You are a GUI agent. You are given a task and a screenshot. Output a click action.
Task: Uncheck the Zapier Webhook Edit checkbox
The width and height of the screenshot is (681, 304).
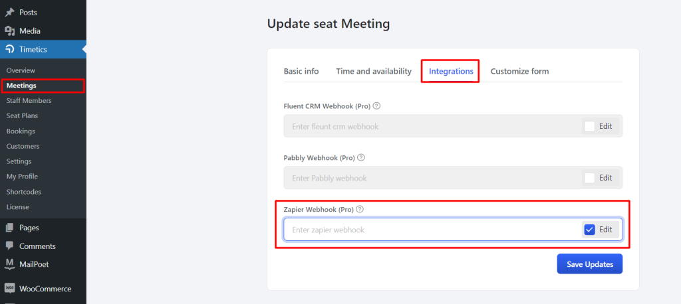pyautogui.click(x=589, y=230)
